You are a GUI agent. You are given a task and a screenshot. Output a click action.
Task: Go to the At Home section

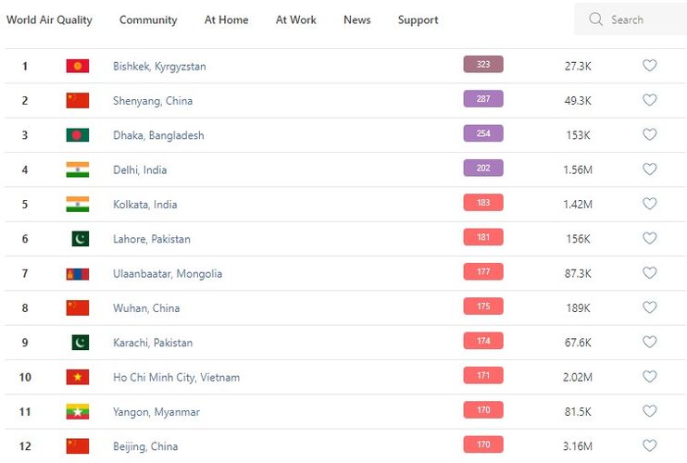226,20
